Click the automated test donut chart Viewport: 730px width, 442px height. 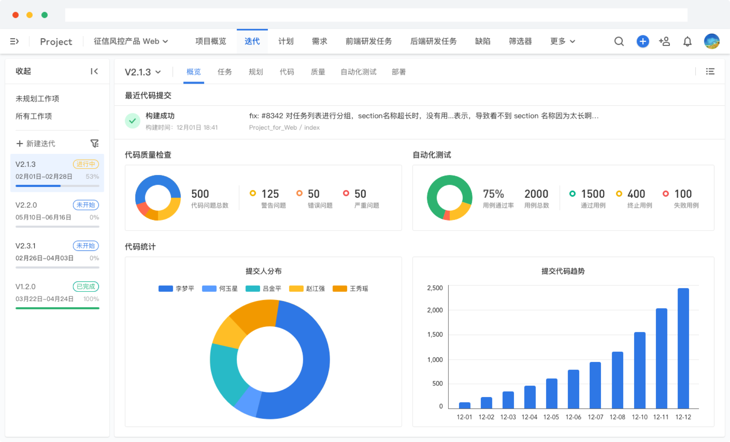[450, 198]
